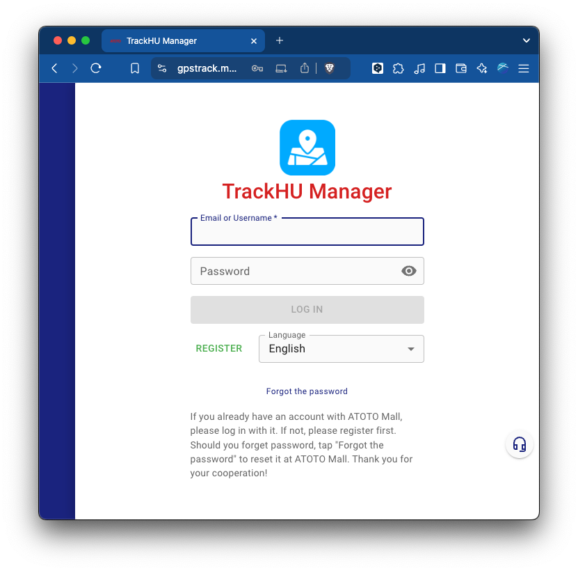Close the window with red button
Viewport: 578px width, 571px height.
[58, 40]
